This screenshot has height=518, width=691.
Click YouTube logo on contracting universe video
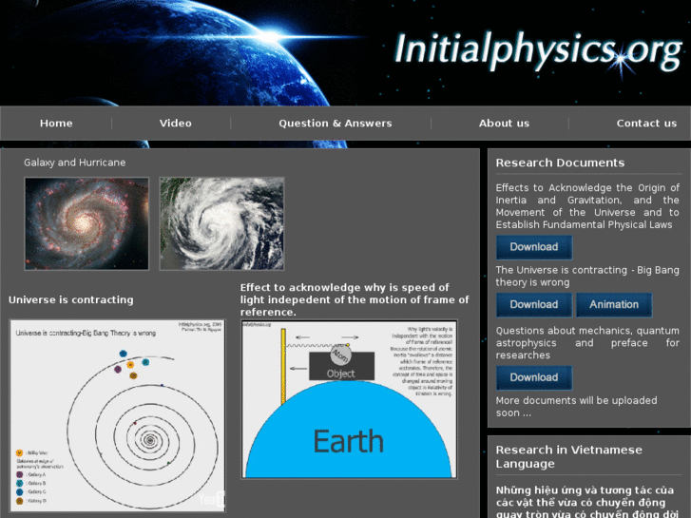pyautogui.click(x=212, y=499)
